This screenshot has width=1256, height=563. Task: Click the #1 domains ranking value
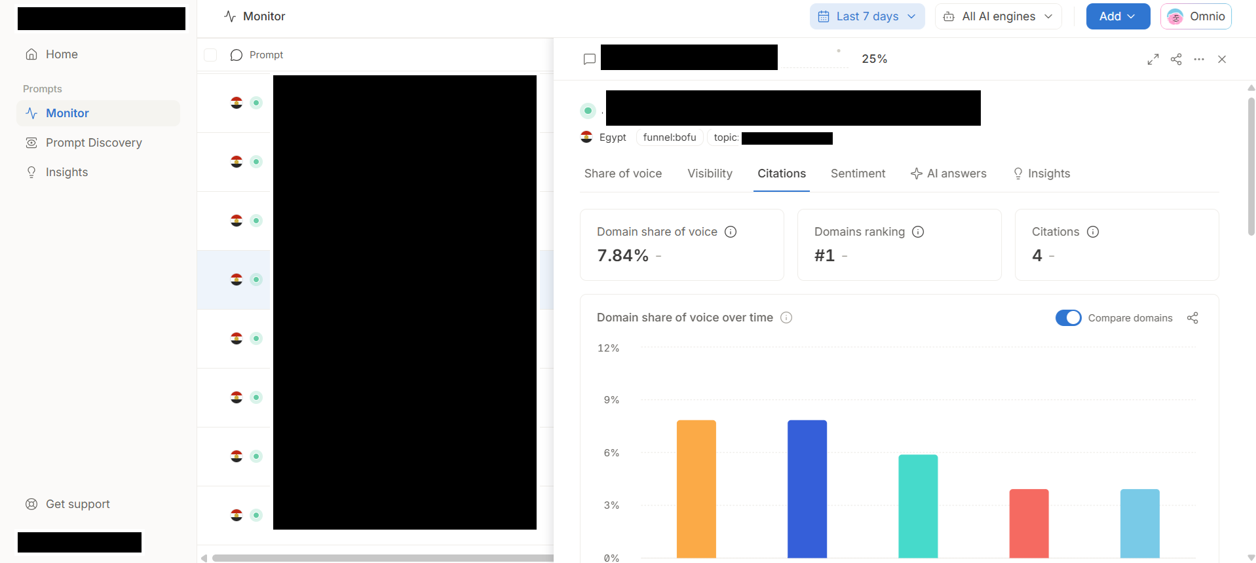(x=824, y=255)
